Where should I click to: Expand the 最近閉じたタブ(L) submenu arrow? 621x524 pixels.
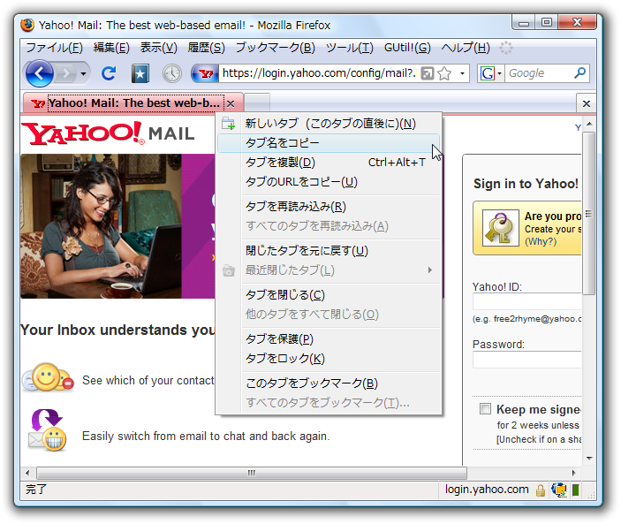click(430, 270)
